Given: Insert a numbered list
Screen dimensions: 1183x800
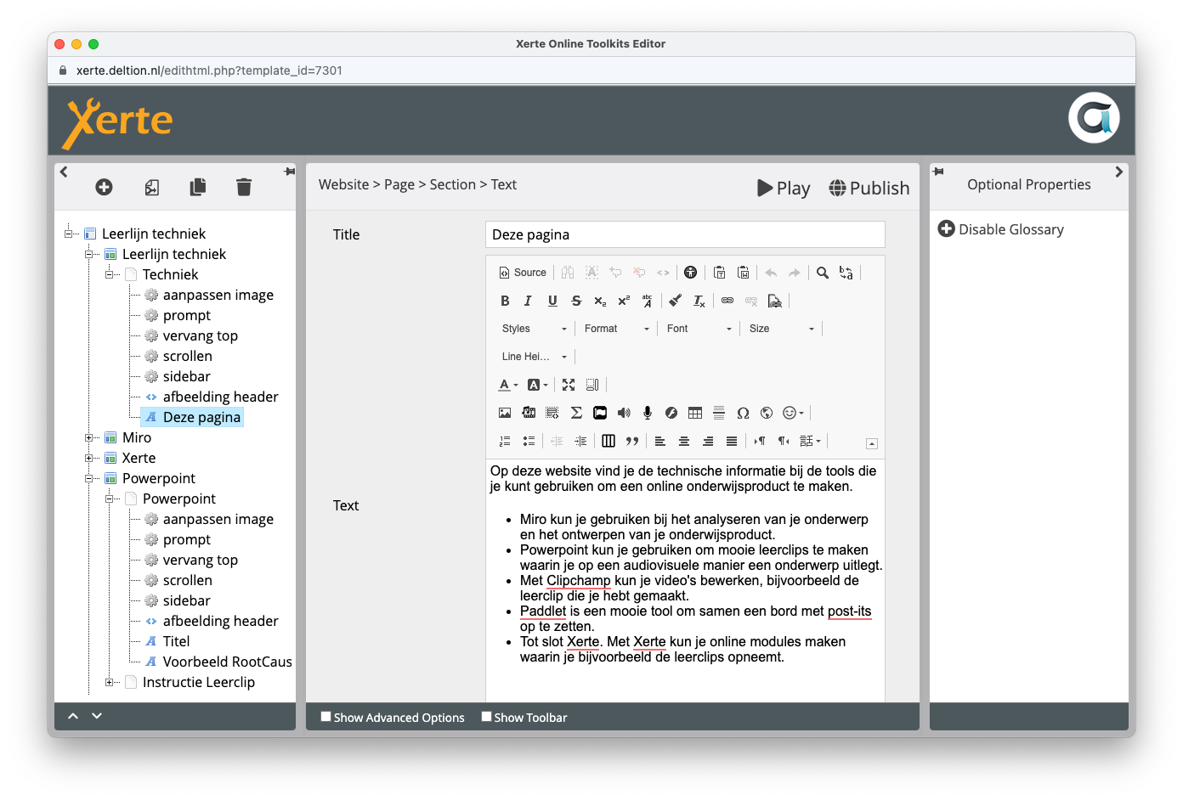Looking at the screenshot, I should [505, 441].
